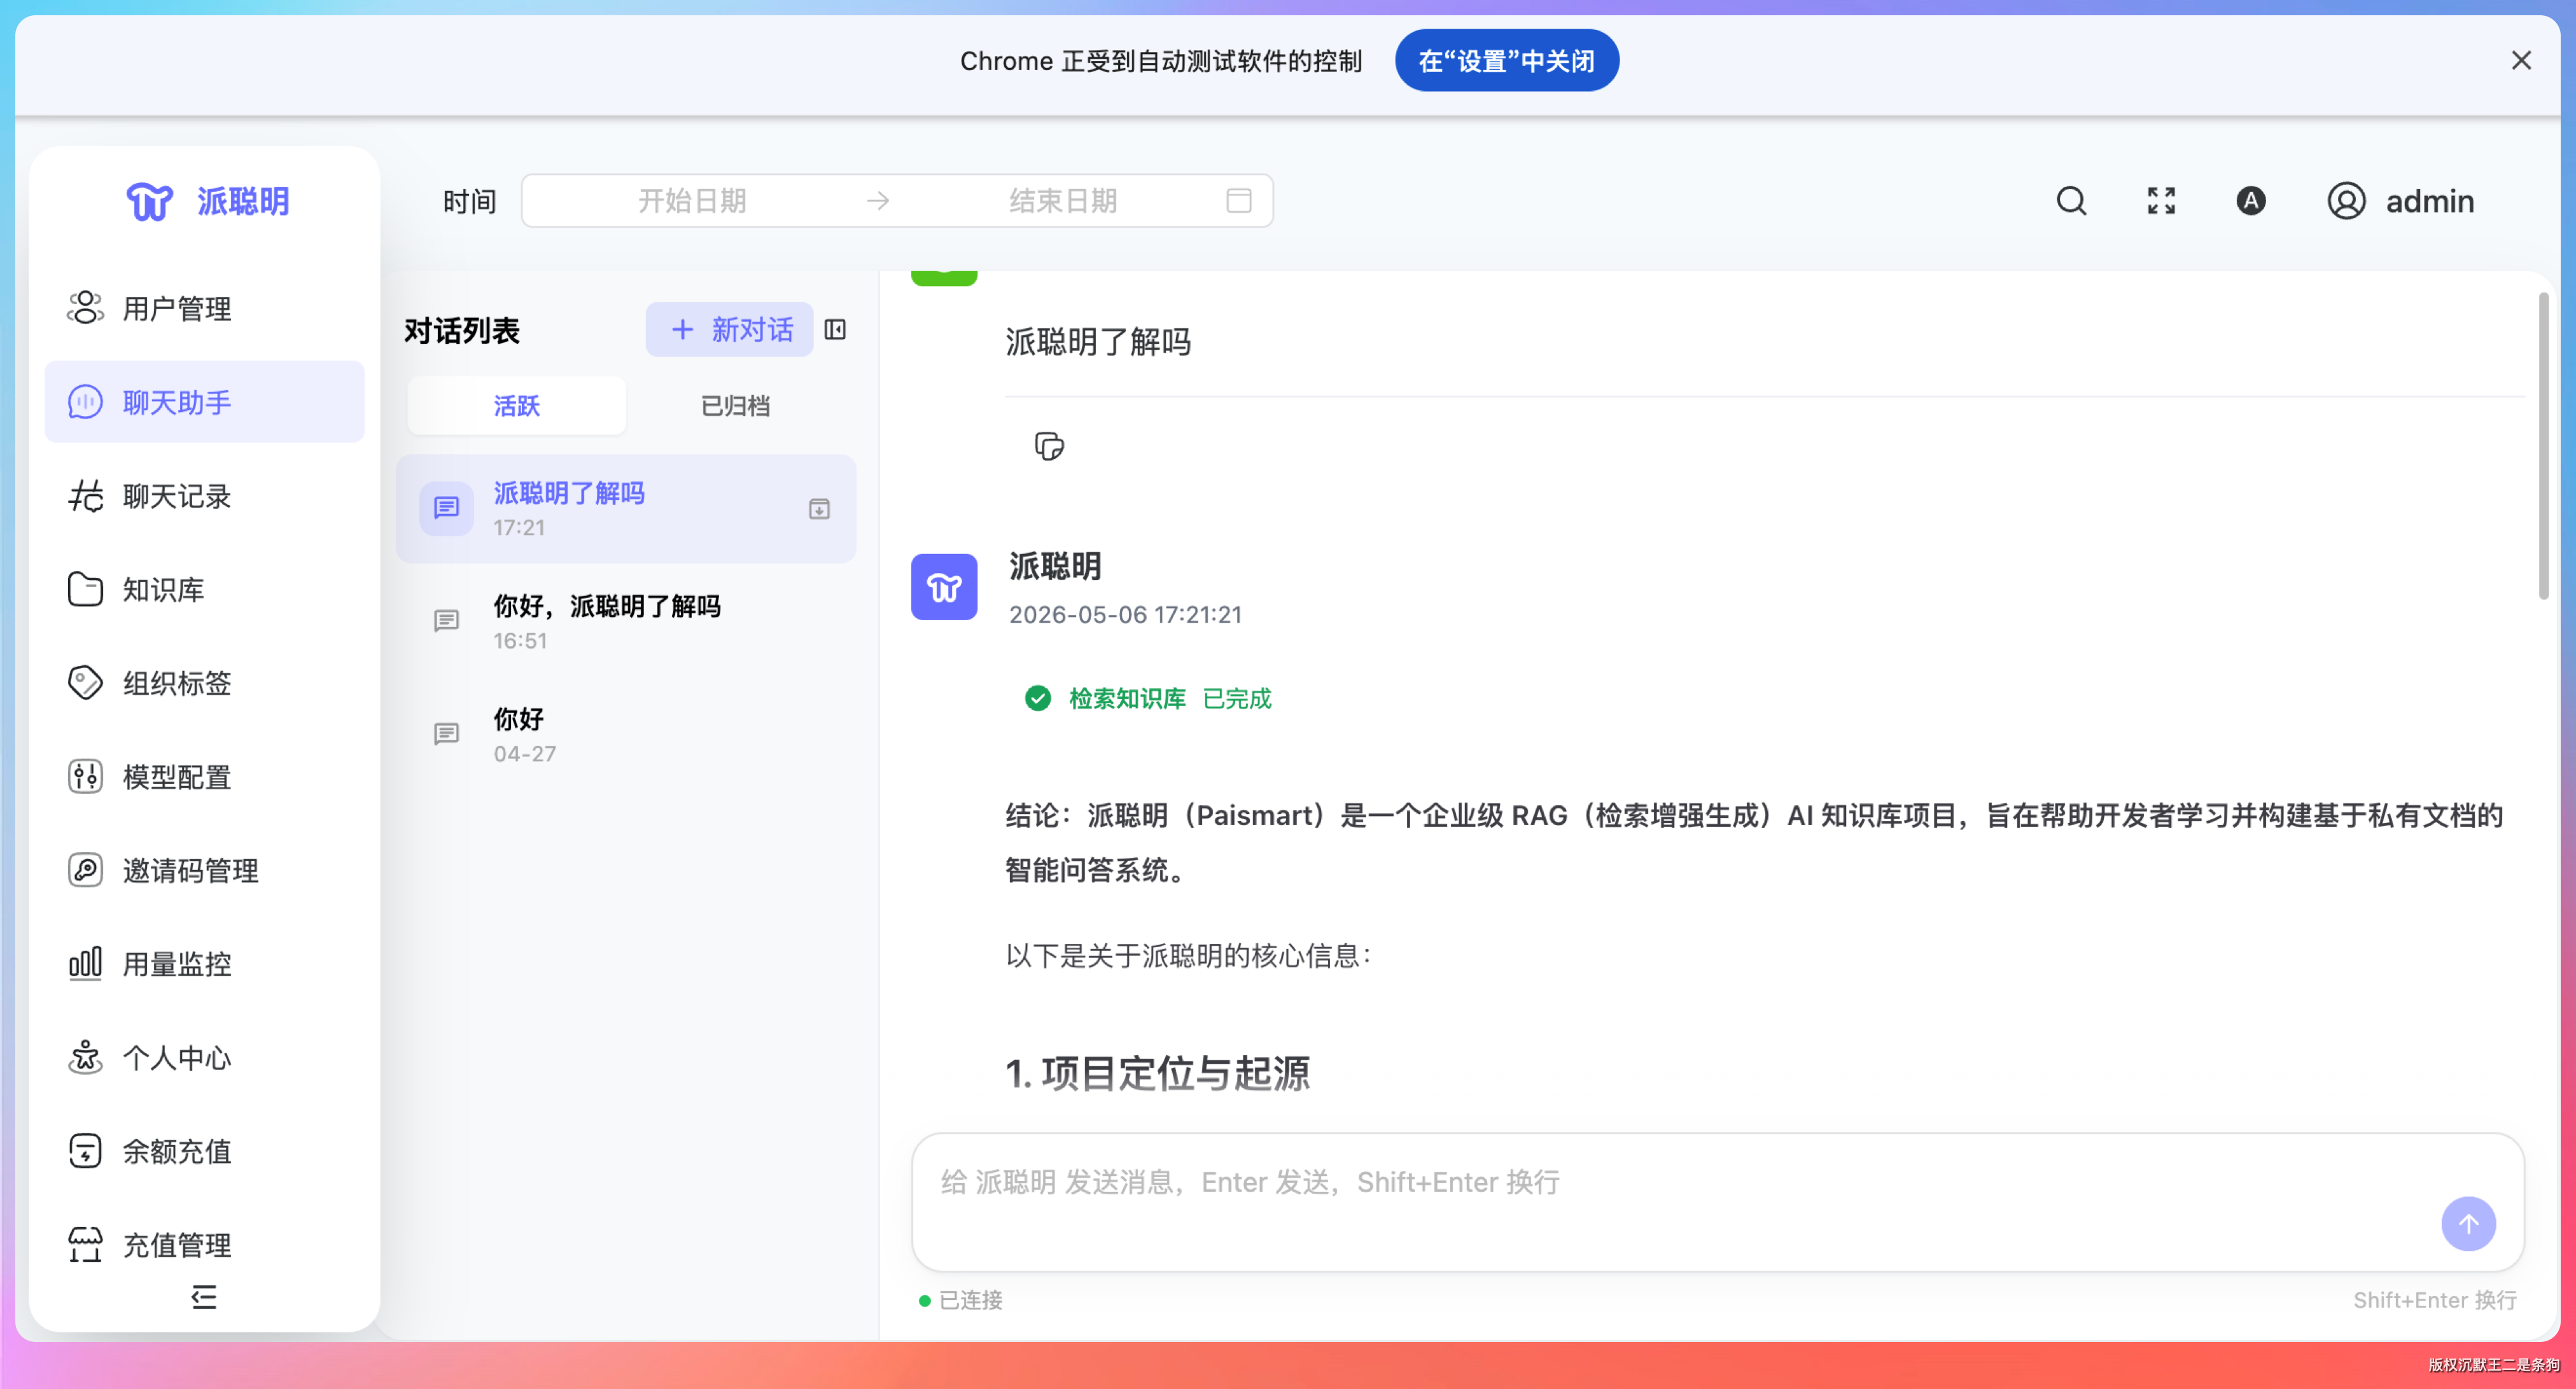The width and height of the screenshot is (2576, 1389).
Task: Open the 开始日期 date picker
Action: pos(692,201)
